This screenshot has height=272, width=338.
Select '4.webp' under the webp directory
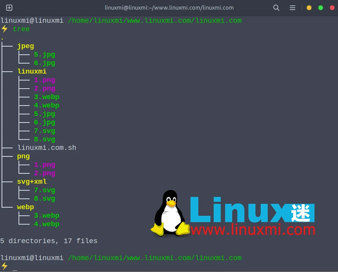[47, 224]
